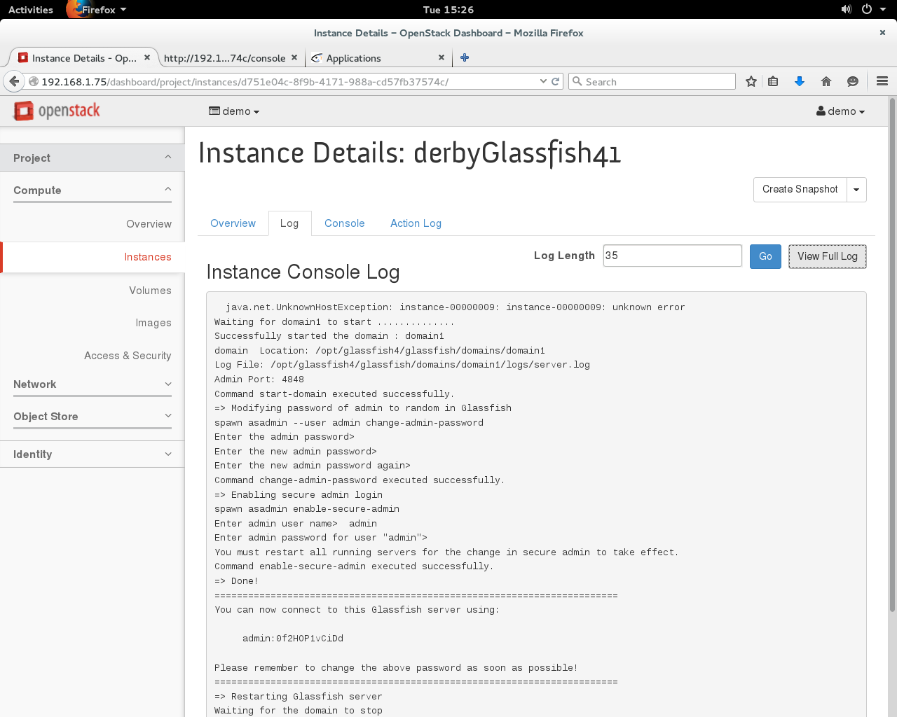Screen dimensions: 897x717
Task: Go to Firefox home page icon
Action: 826,81
